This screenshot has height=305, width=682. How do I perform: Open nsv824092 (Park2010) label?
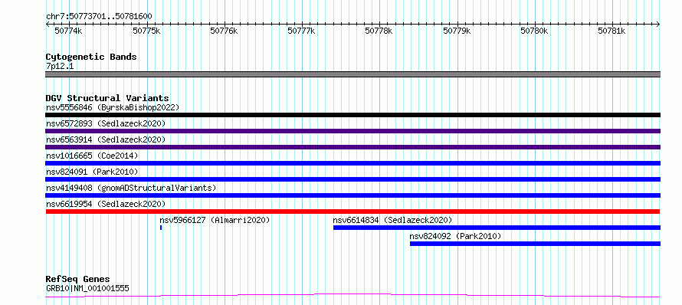pos(455,236)
